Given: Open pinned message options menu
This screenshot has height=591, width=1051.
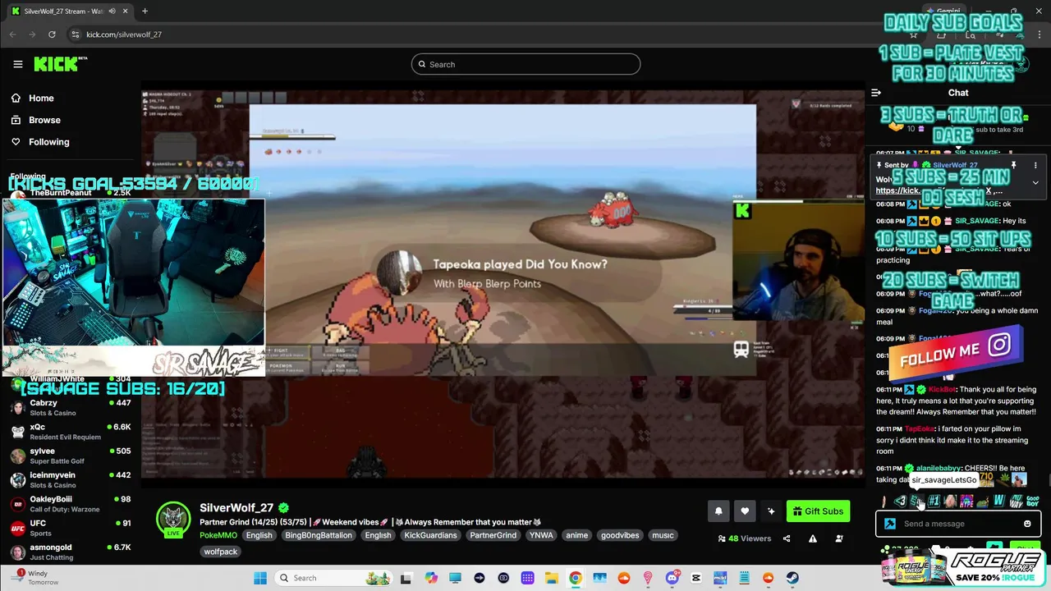Looking at the screenshot, I should pos(1035,165).
